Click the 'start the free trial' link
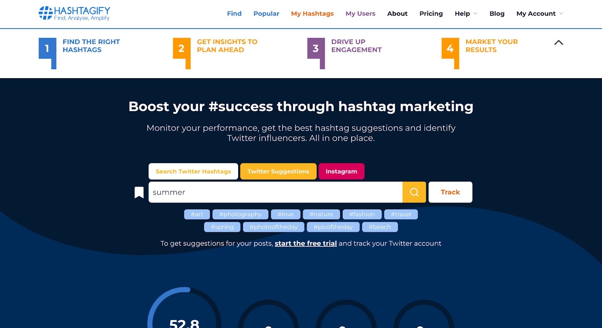Image resolution: width=602 pixels, height=328 pixels. point(306,243)
